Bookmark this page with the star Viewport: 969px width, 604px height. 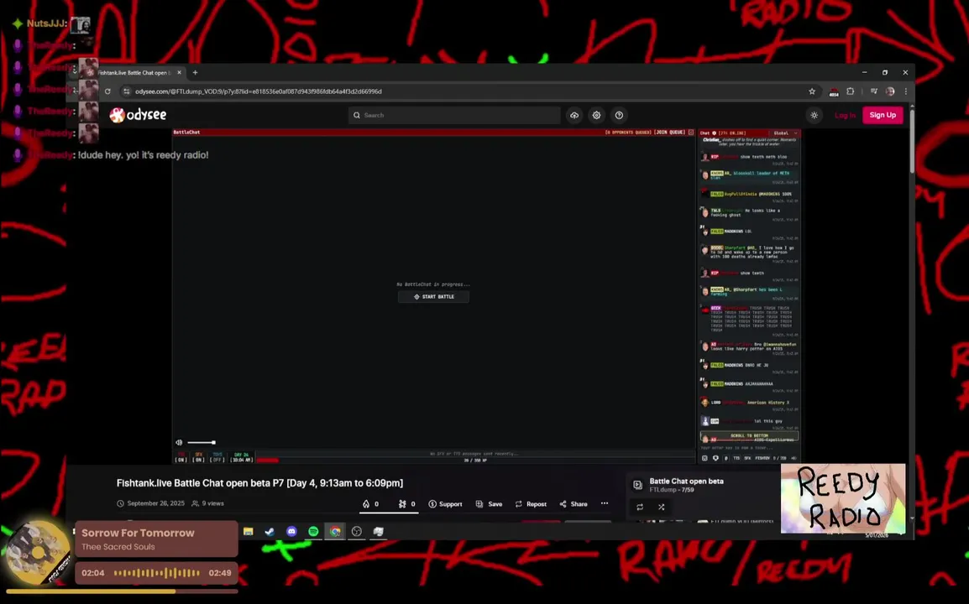point(812,91)
